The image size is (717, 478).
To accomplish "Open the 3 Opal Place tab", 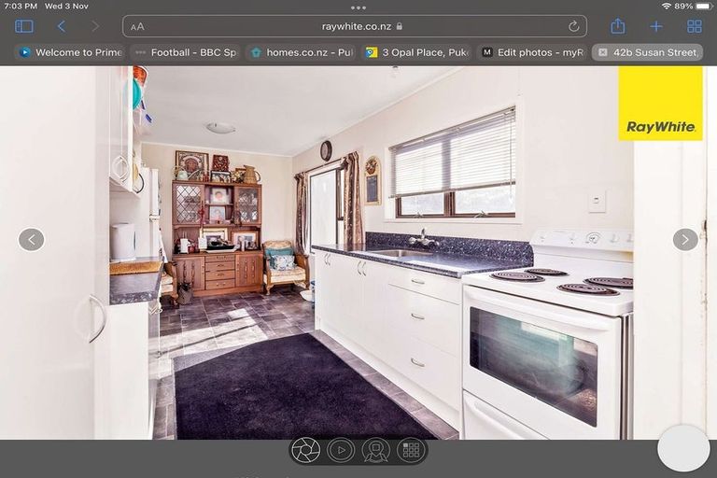I will (x=417, y=52).
